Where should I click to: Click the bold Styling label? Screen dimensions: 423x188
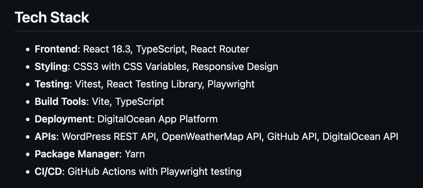click(51, 67)
